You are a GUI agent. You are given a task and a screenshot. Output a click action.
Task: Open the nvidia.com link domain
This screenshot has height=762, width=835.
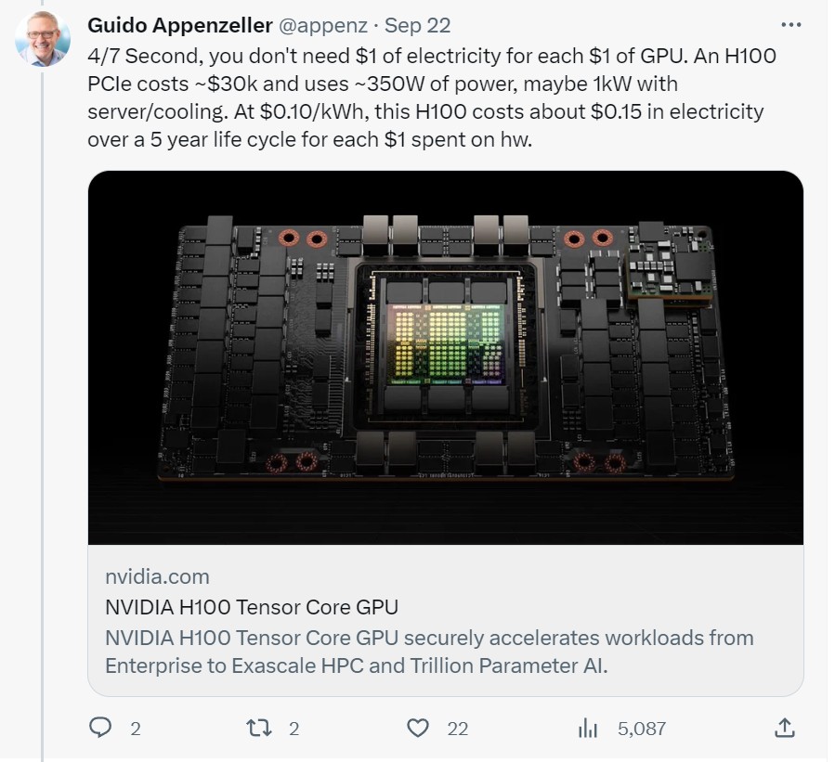157,576
